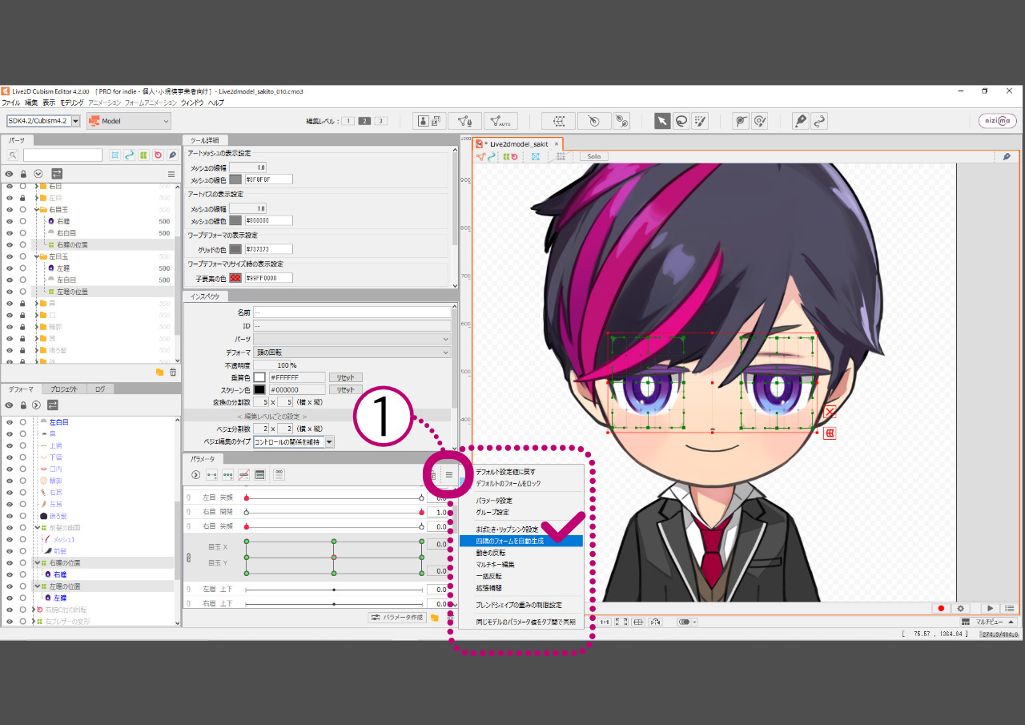Collapse the 左目玉 folder
Image resolution: width=1025 pixels, height=725 pixels.
coord(37,256)
